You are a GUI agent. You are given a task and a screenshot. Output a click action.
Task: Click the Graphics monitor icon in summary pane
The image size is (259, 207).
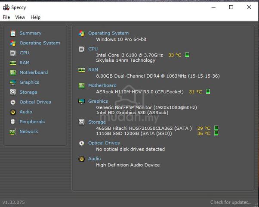click(x=81, y=101)
